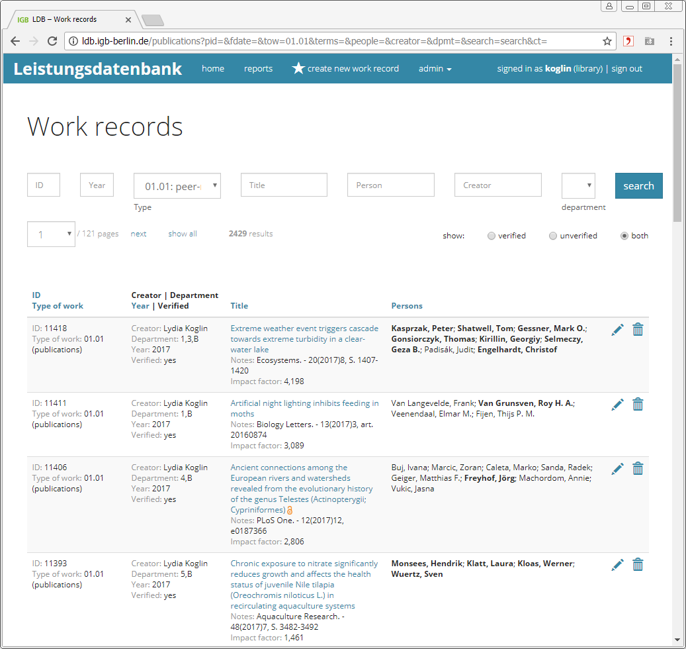
Task: Open the editor for record 11406 via pencil
Action: [x=617, y=469]
